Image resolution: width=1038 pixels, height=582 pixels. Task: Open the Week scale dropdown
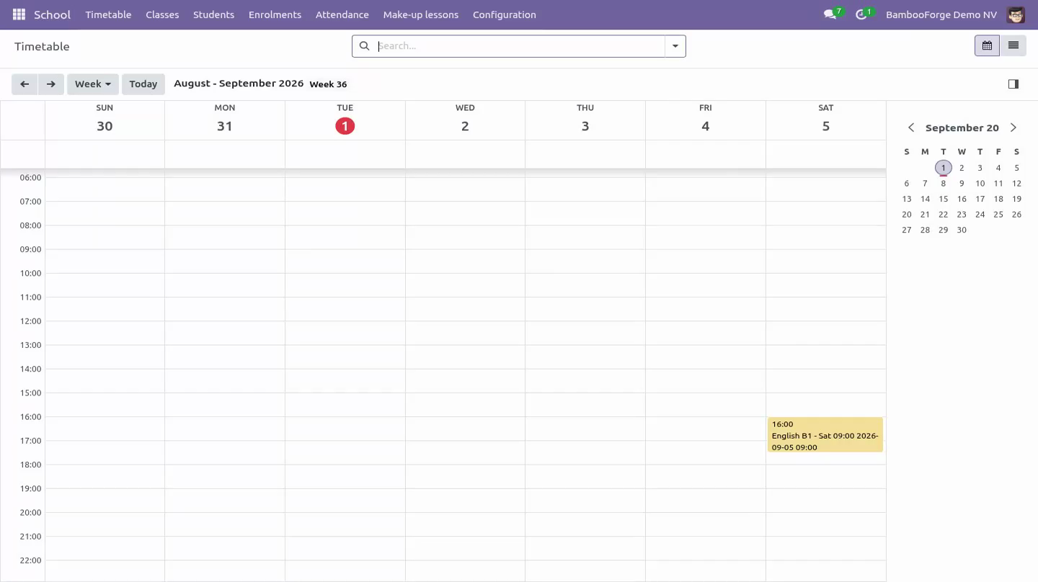click(x=93, y=84)
